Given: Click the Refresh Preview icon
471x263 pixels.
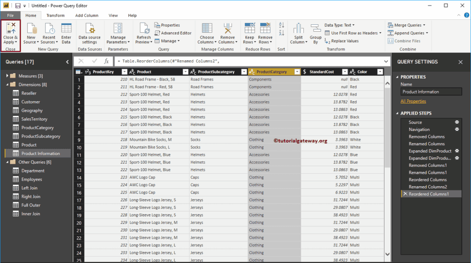Looking at the screenshot, I should [144, 29].
